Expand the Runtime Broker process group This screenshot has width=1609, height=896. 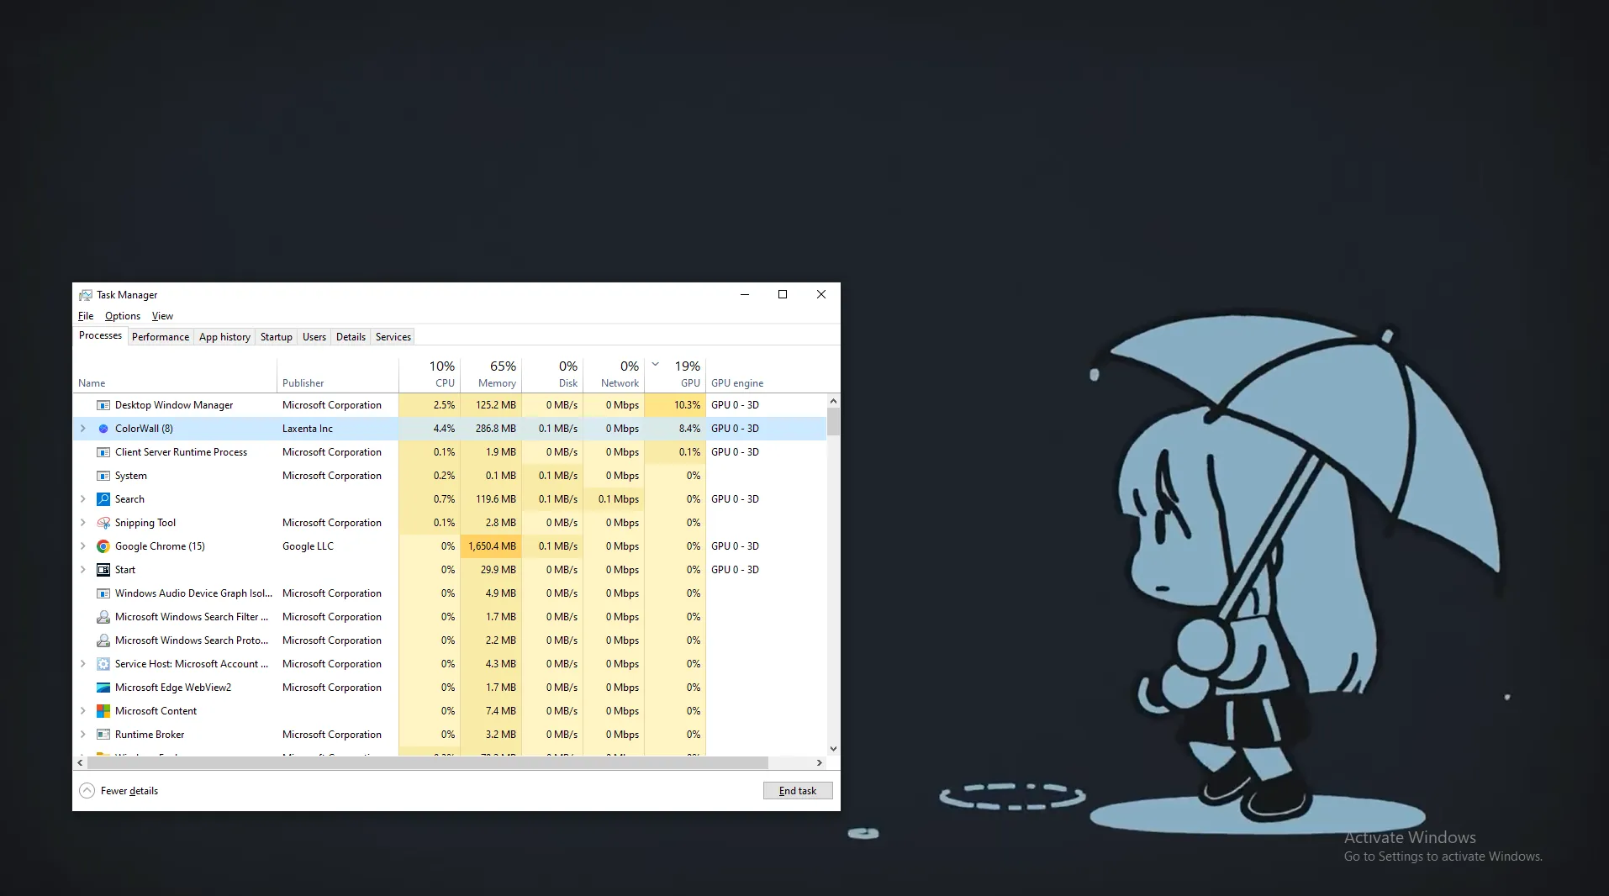pos(82,735)
